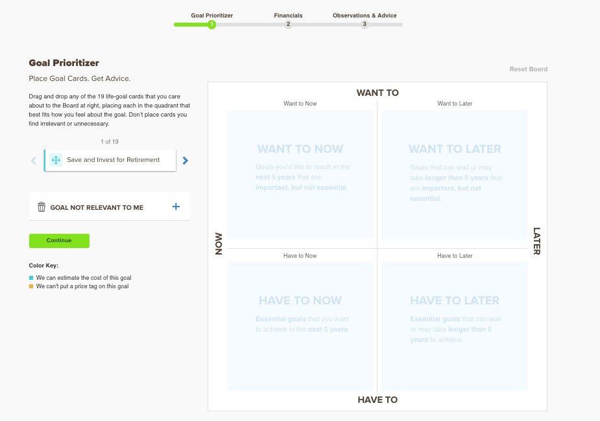This screenshot has width=600, height=421.
Task: Click the Want to Now quadrant
Action: [x=300, y=175]
